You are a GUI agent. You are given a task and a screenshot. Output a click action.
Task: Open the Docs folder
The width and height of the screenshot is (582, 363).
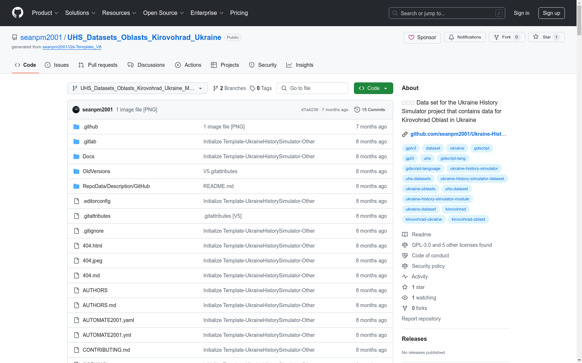[88, 156]
